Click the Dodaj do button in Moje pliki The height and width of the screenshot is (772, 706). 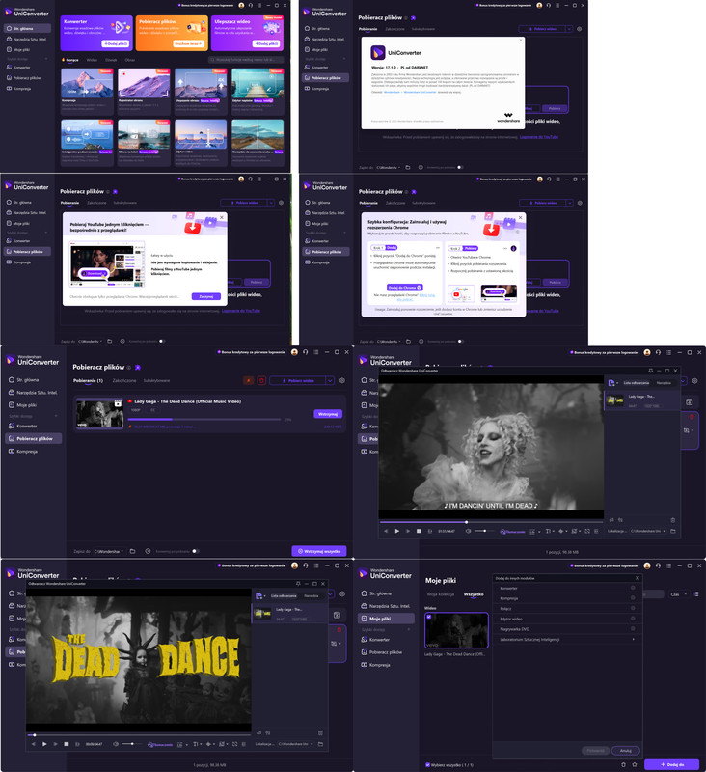pos(671,765)
